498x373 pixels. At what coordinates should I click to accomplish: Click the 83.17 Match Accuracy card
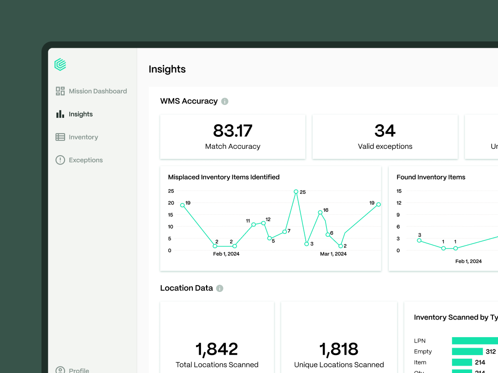(x=233, y=137)
